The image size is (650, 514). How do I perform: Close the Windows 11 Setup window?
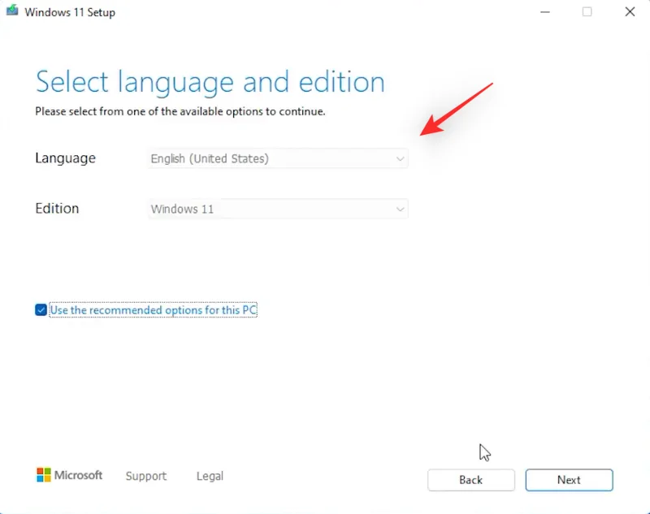[630, 12]
